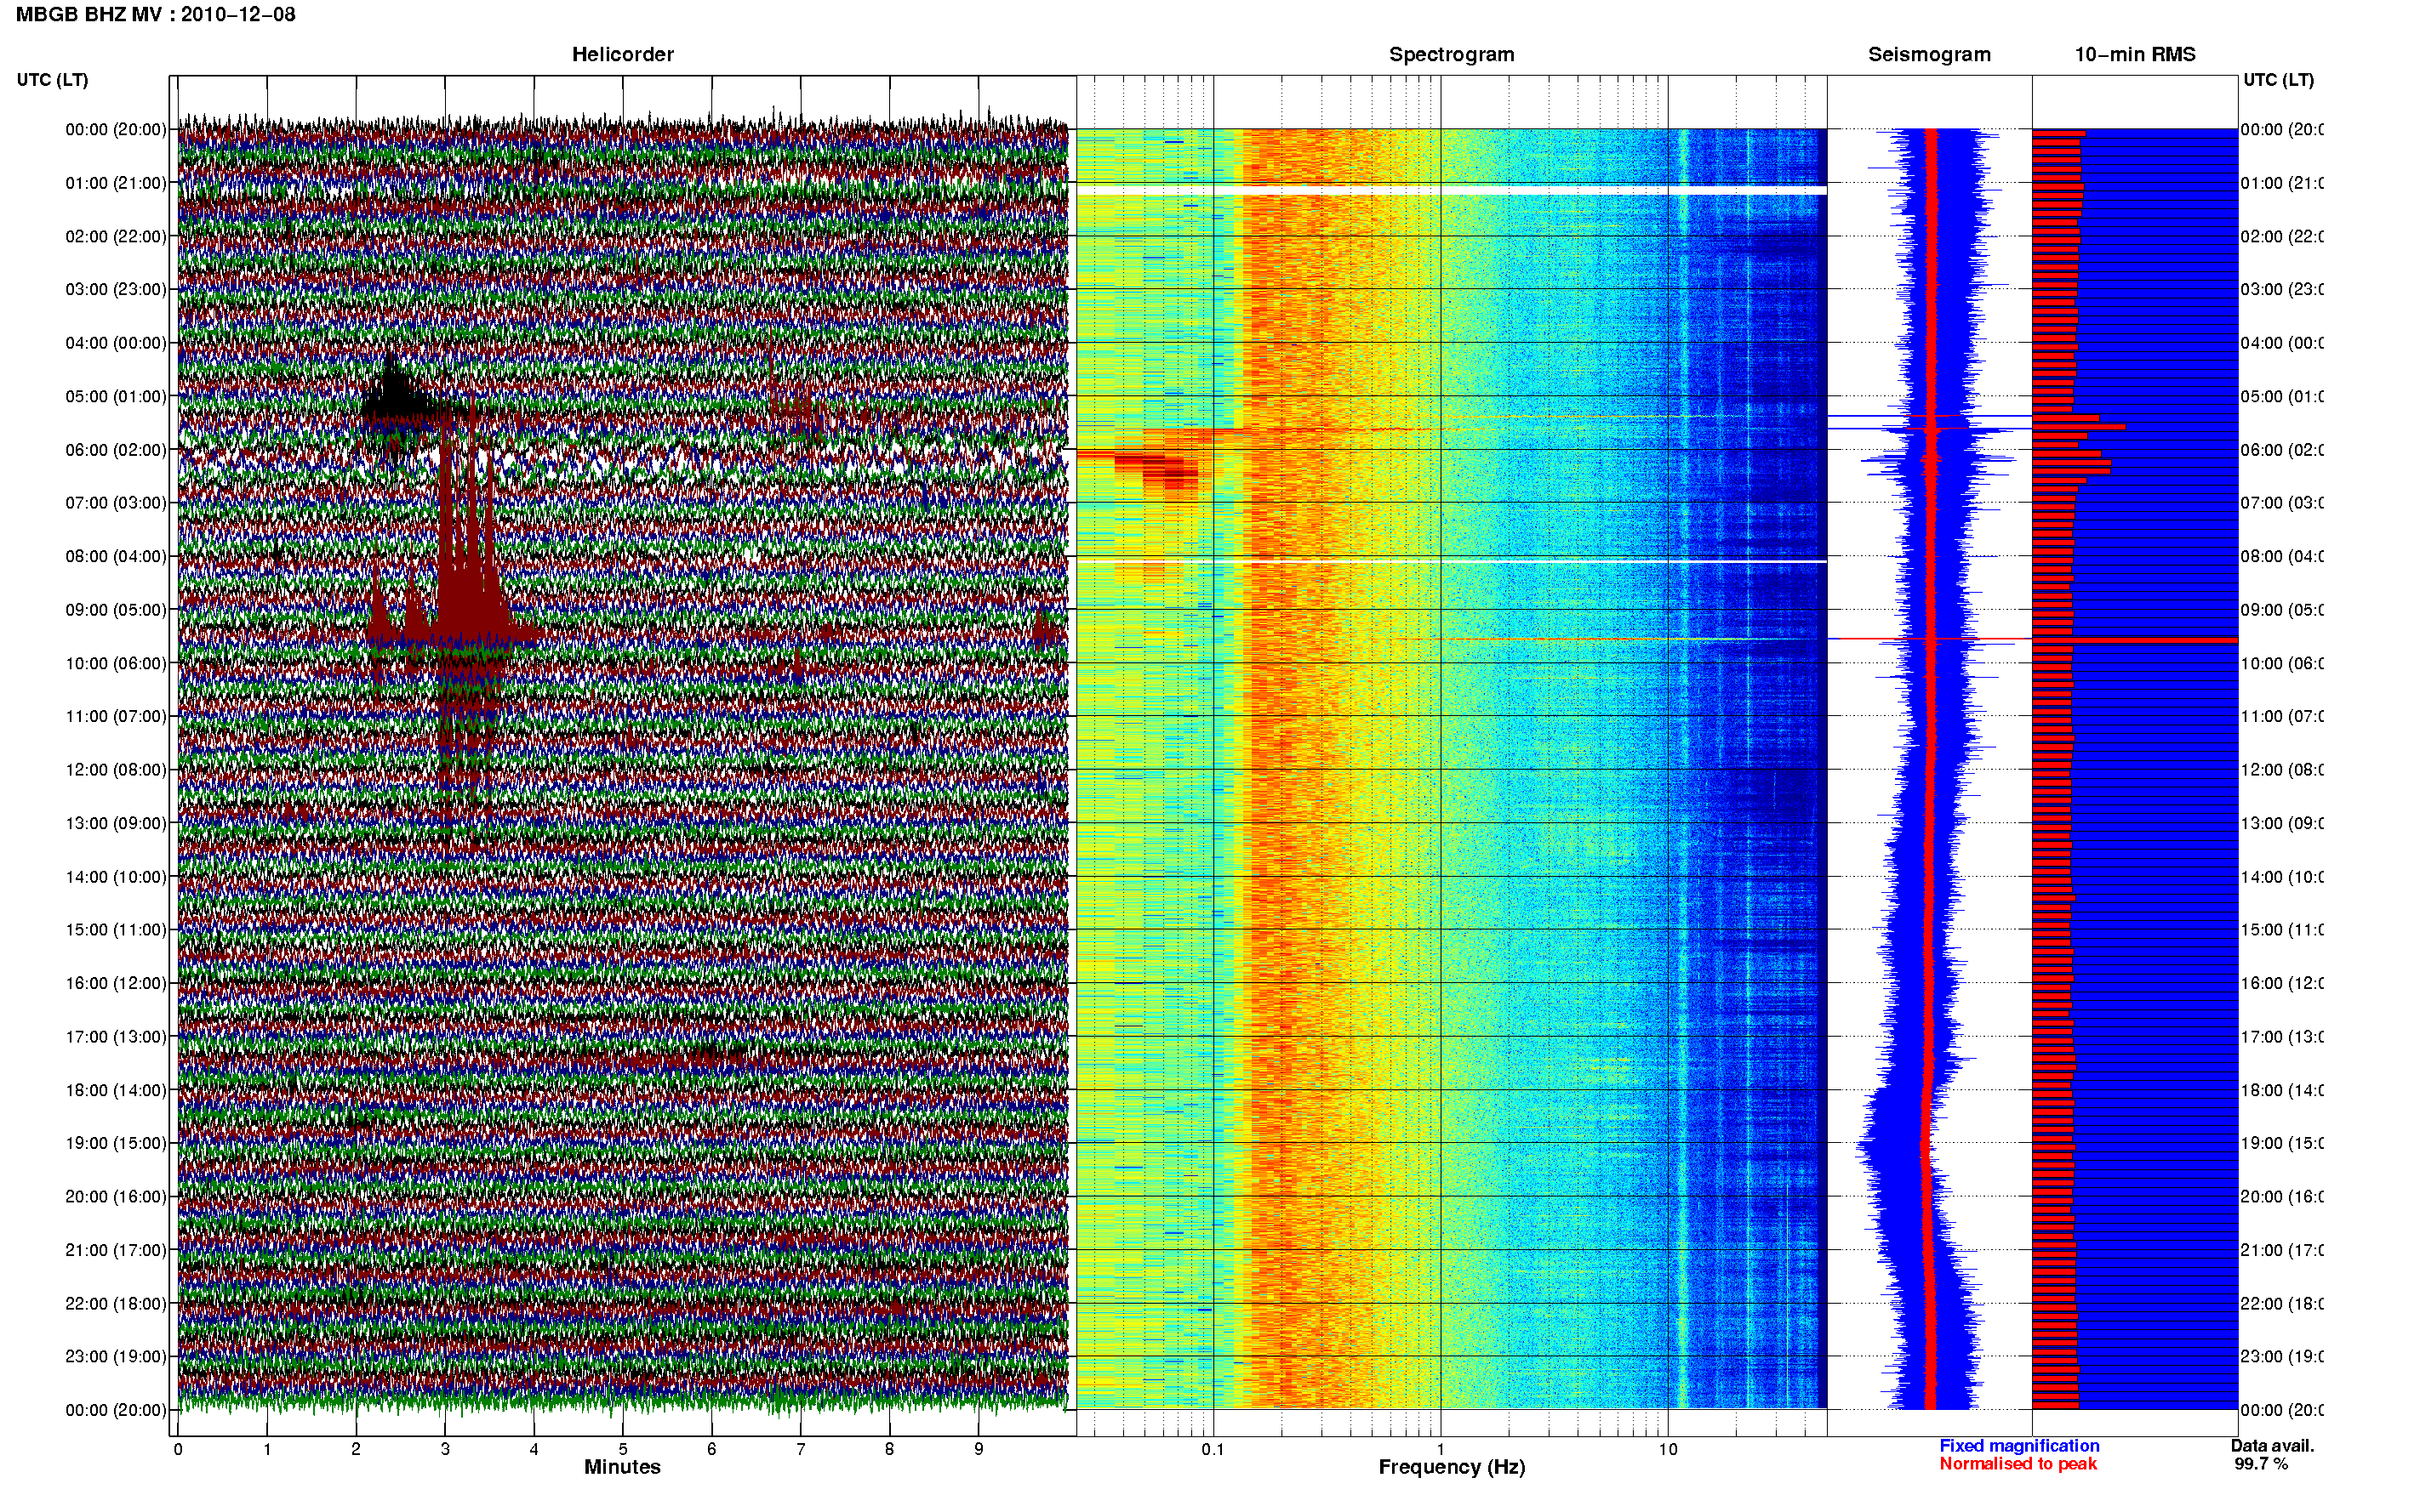2420x1512 pixels.
Task: Click the '08:00 (04:00)' left time label
Action: [116, 556]
